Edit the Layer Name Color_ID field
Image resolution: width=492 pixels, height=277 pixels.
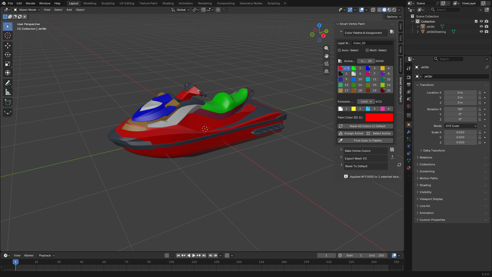[x=372, y=43]
